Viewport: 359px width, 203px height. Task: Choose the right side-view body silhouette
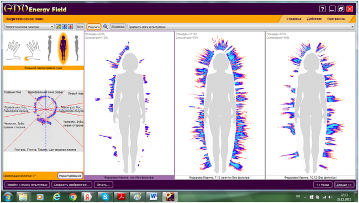pyautogui.click(x=76, y=48)
